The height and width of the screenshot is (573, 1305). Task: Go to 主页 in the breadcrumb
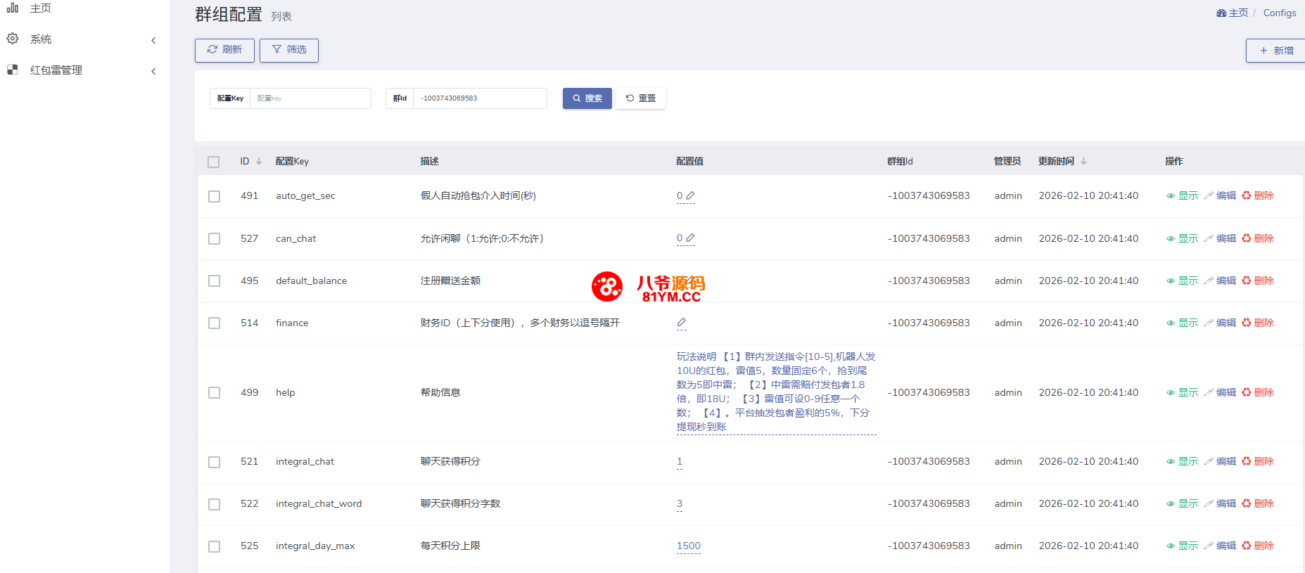click(1233, 13)
